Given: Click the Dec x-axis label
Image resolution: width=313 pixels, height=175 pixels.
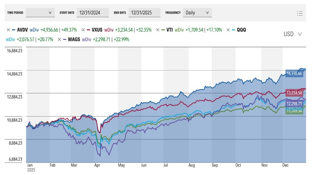Looking at the screenshot, I should 286,165.
